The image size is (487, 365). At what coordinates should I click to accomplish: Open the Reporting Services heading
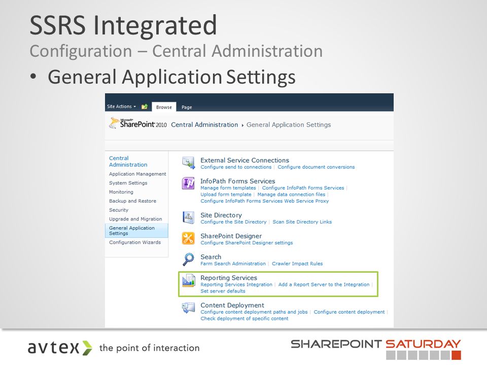click(229, 278)
